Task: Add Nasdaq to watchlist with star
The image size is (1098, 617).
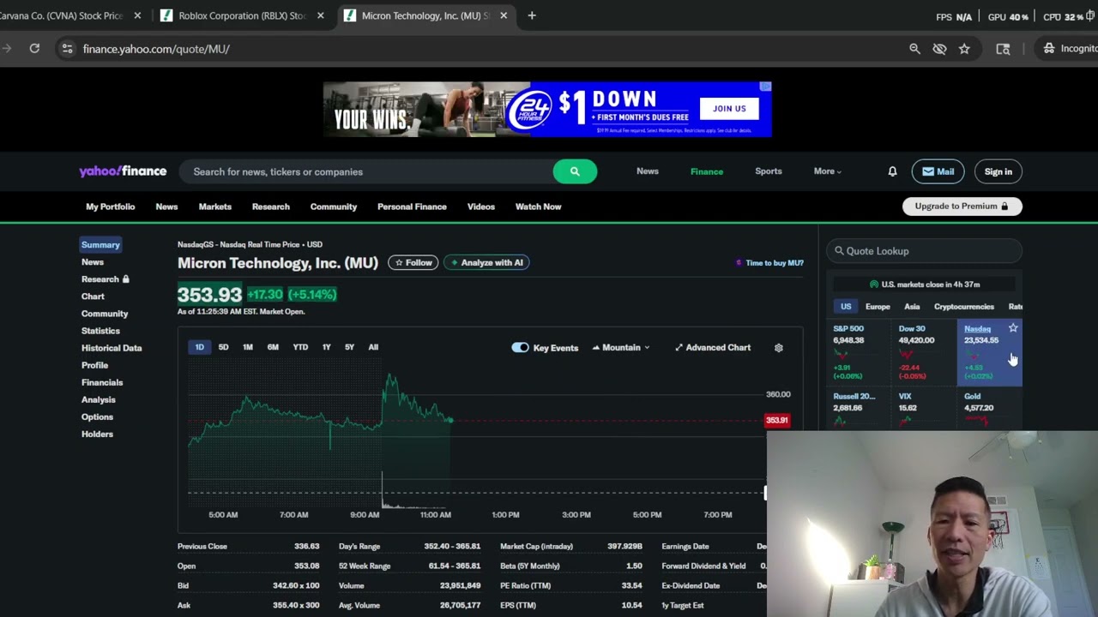Action: point(1013,328)
